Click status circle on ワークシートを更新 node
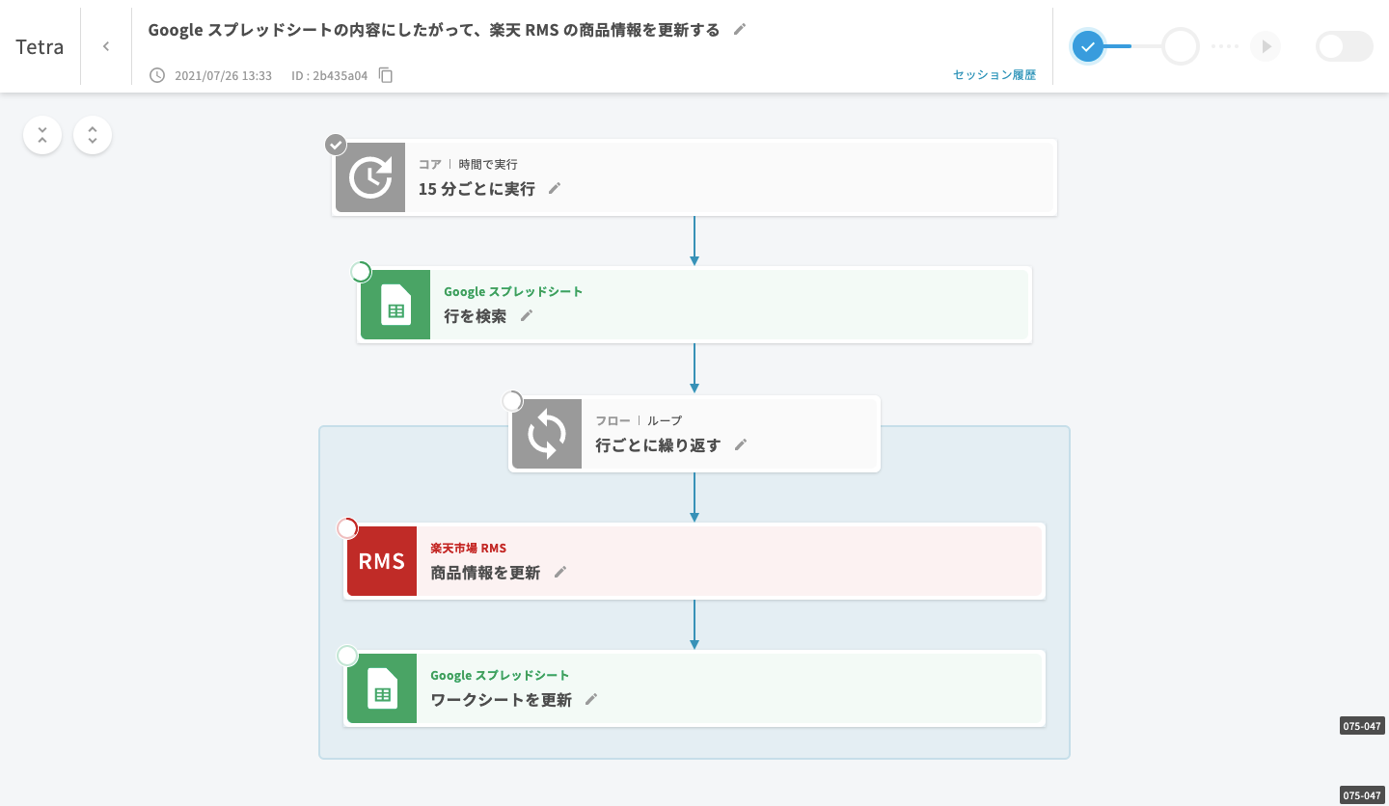Viewport: 1389px width, 806px height. [347, 656]
